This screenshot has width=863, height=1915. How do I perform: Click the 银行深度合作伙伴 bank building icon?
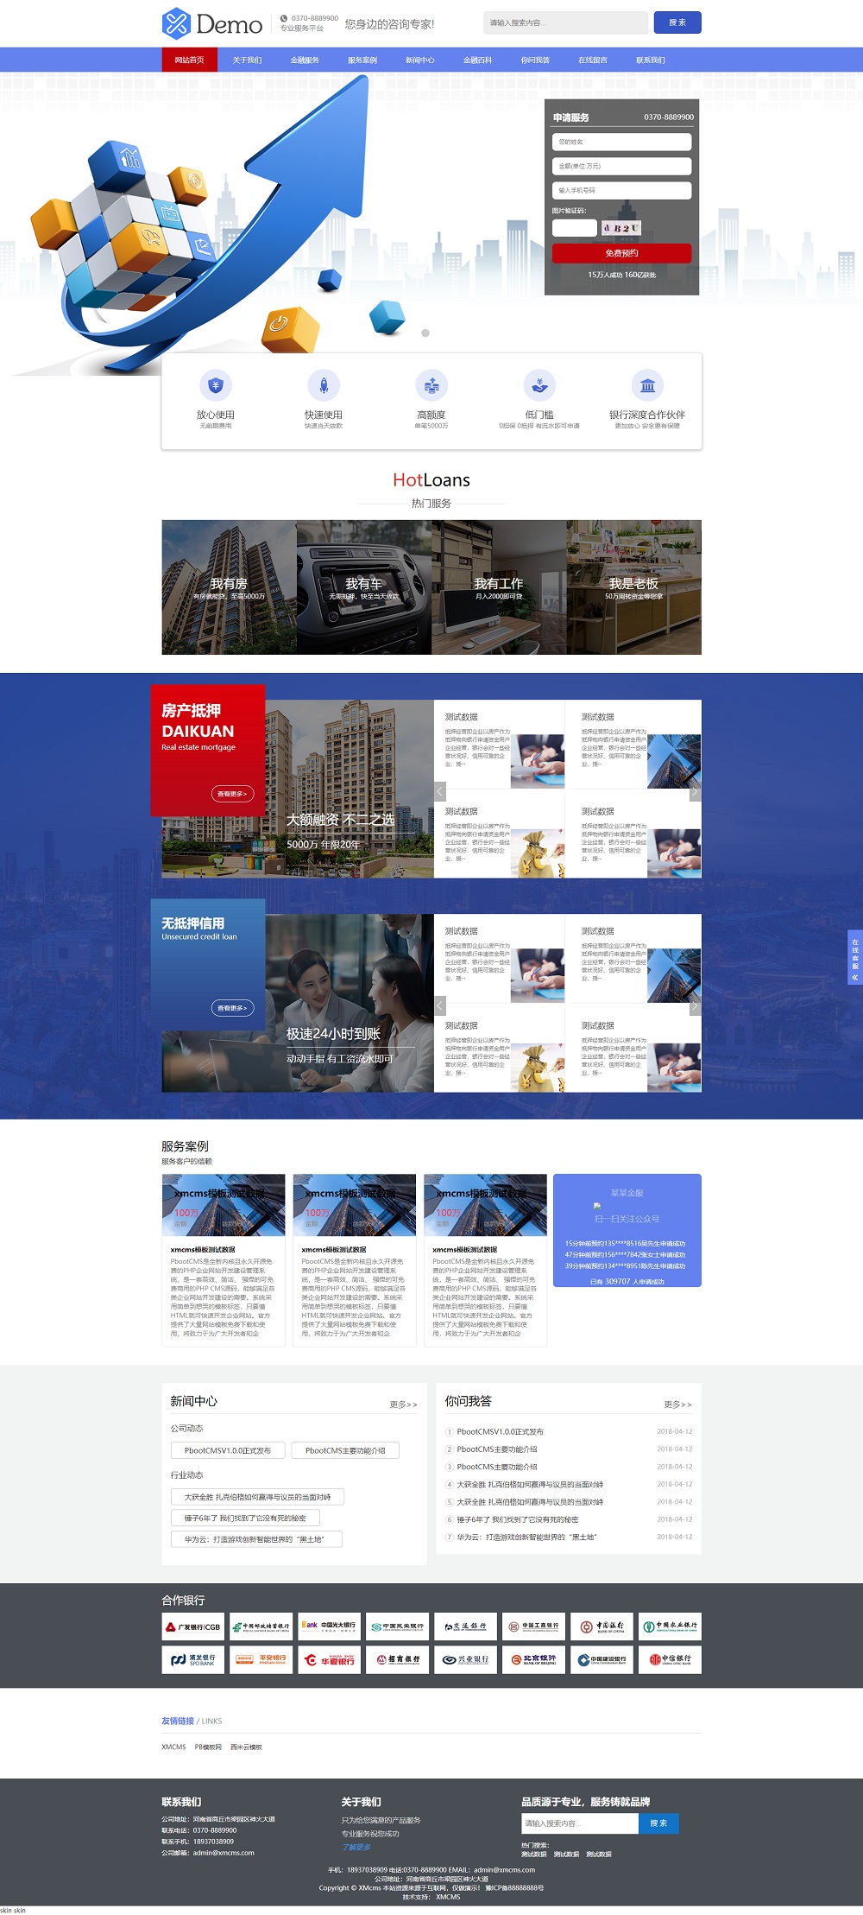point(647,384)
